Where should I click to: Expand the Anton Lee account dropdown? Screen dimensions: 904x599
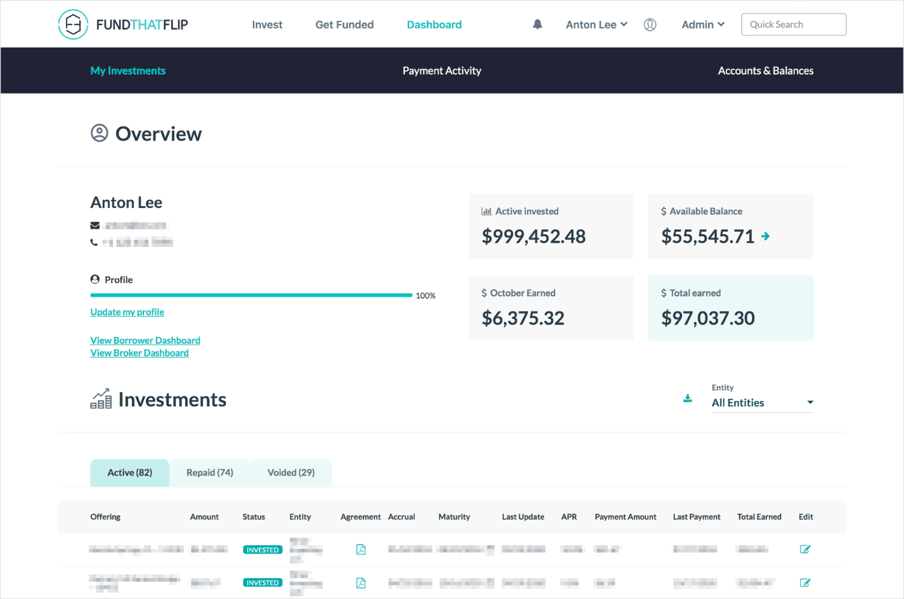pos(596,24)
